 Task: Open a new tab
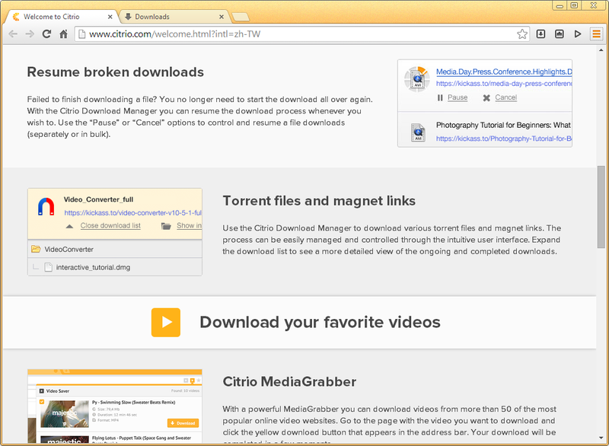tap(241, 17)
